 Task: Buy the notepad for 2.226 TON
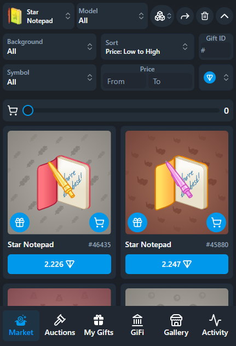(59, 264)
